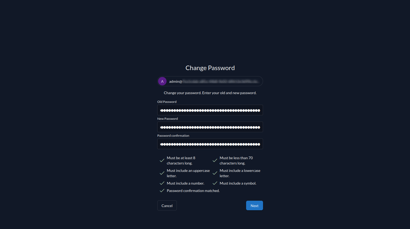Image resolution: width=410 pixels, height=229 pixels.
Task: Click the admin@ account email chip
Action: point(214,81)
